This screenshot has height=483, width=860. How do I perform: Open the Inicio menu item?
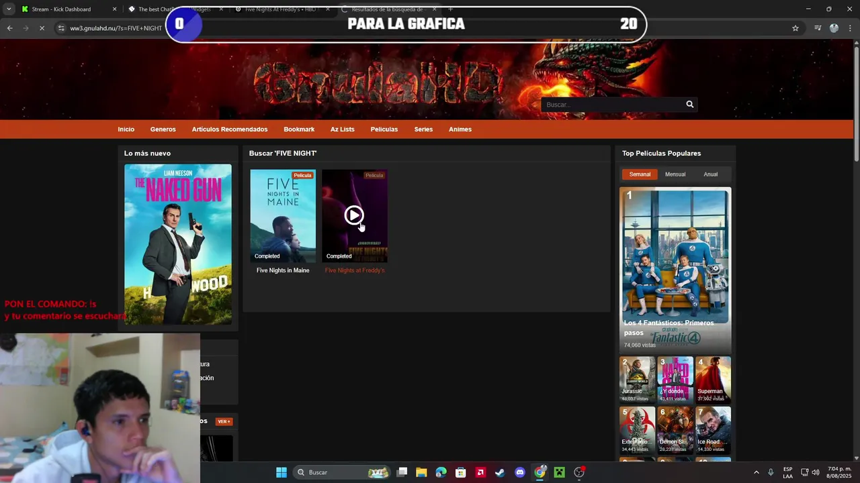click(126, 129)
